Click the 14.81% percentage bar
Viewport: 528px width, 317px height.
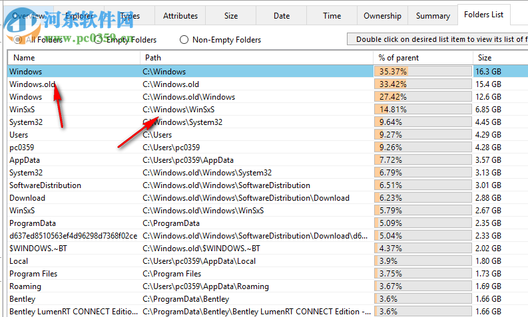click(x=423, y=110)
